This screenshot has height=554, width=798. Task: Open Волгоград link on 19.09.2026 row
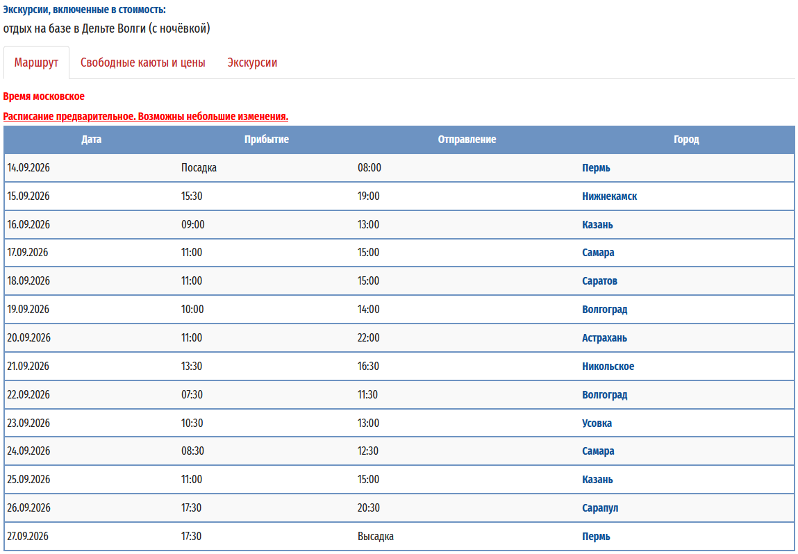[x=604, y=310]
